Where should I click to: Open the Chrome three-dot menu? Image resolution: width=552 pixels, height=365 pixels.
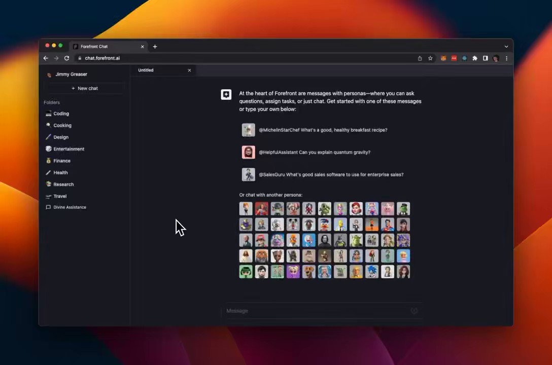point(506,58)
